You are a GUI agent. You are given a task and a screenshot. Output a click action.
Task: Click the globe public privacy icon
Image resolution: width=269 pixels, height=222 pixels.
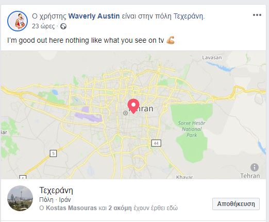(x=63, y=26)
